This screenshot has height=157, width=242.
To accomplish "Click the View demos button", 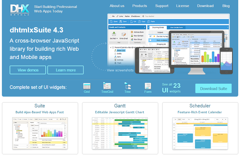I will (x=28, y=70).
